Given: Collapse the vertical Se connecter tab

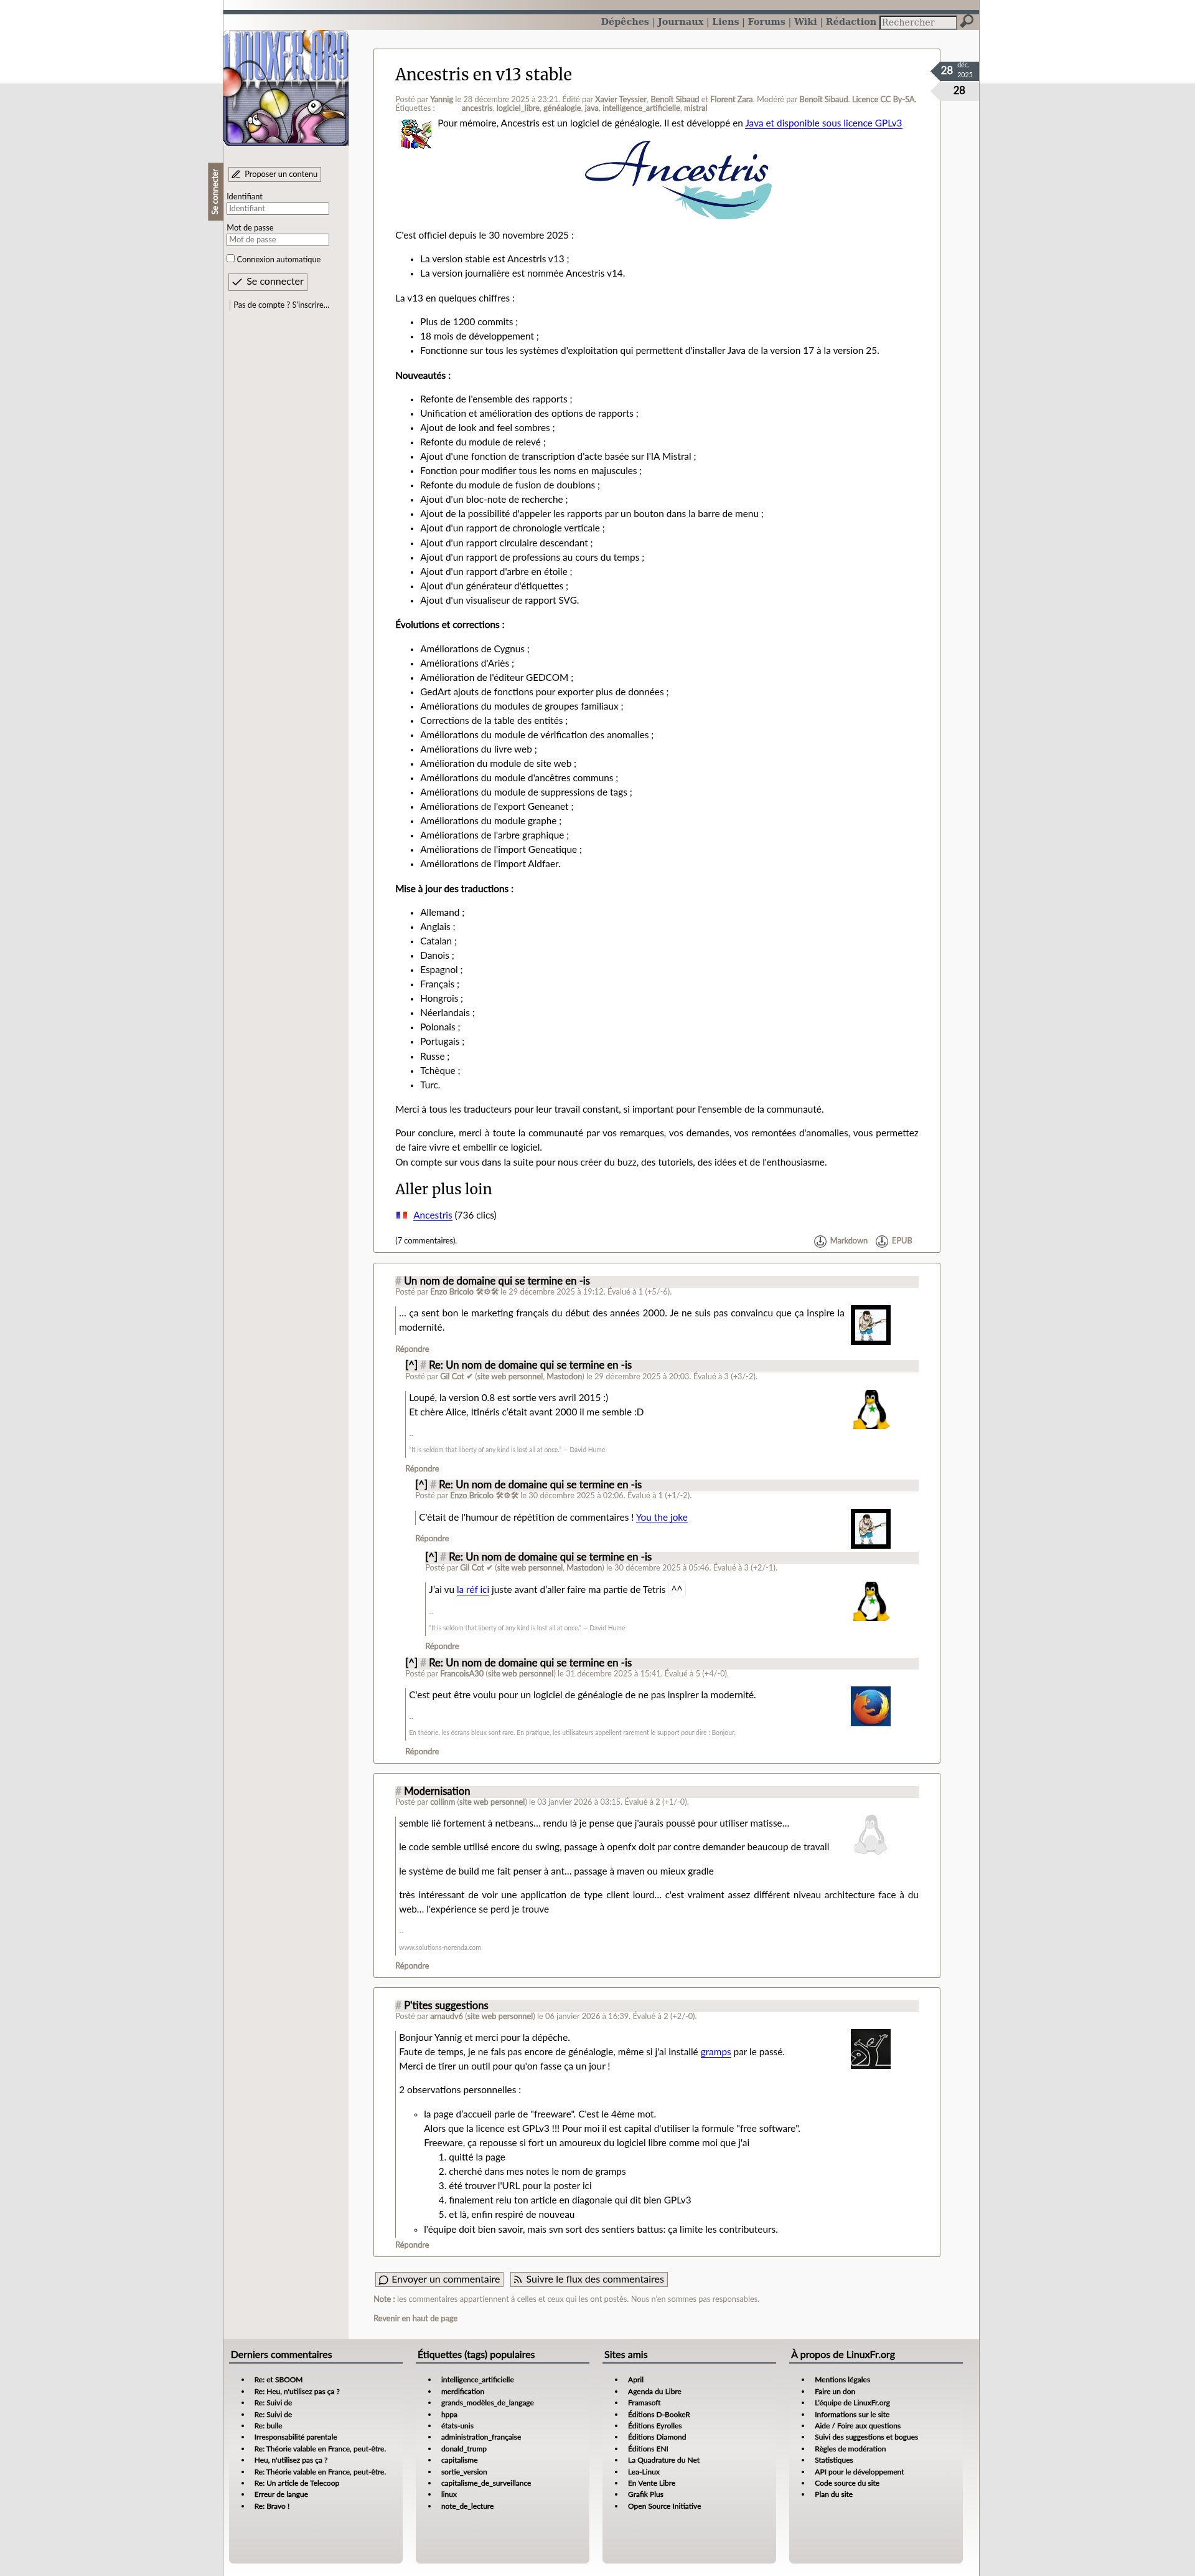Looking at the screenshot, I should point(215,191).
